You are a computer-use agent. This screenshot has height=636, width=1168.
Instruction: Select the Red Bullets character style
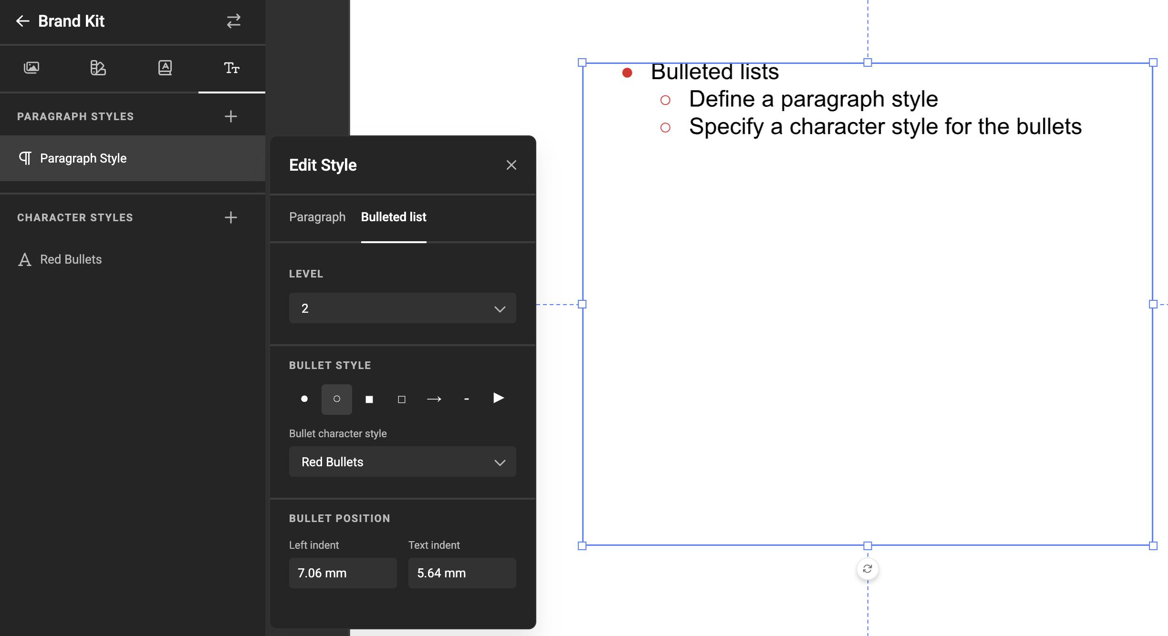click(x=70, y=259)
